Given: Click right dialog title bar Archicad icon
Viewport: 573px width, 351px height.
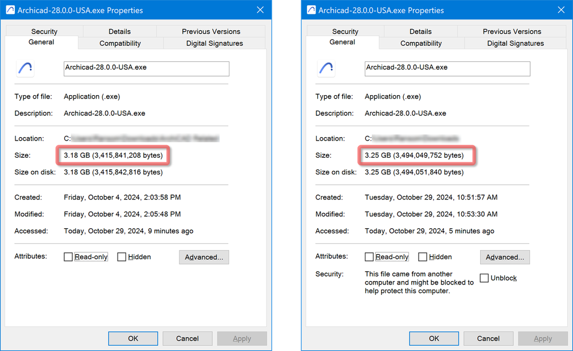Looking at the screenshot, I should pyautogui.click(x=311, y=10).
